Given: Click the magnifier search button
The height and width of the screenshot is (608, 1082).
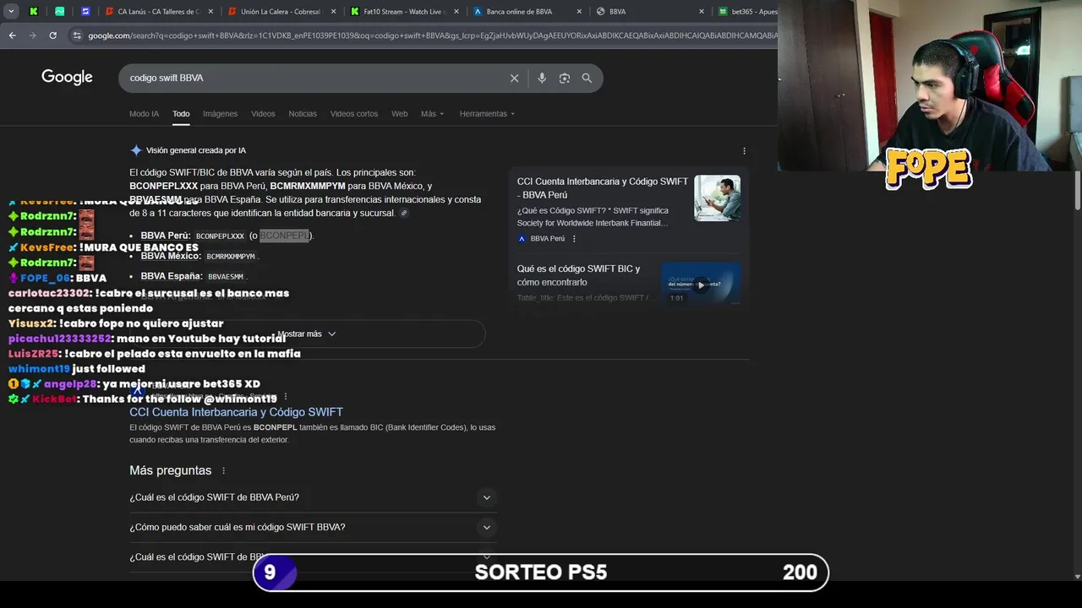Looking at the screenshot, I should click(587, 78).
